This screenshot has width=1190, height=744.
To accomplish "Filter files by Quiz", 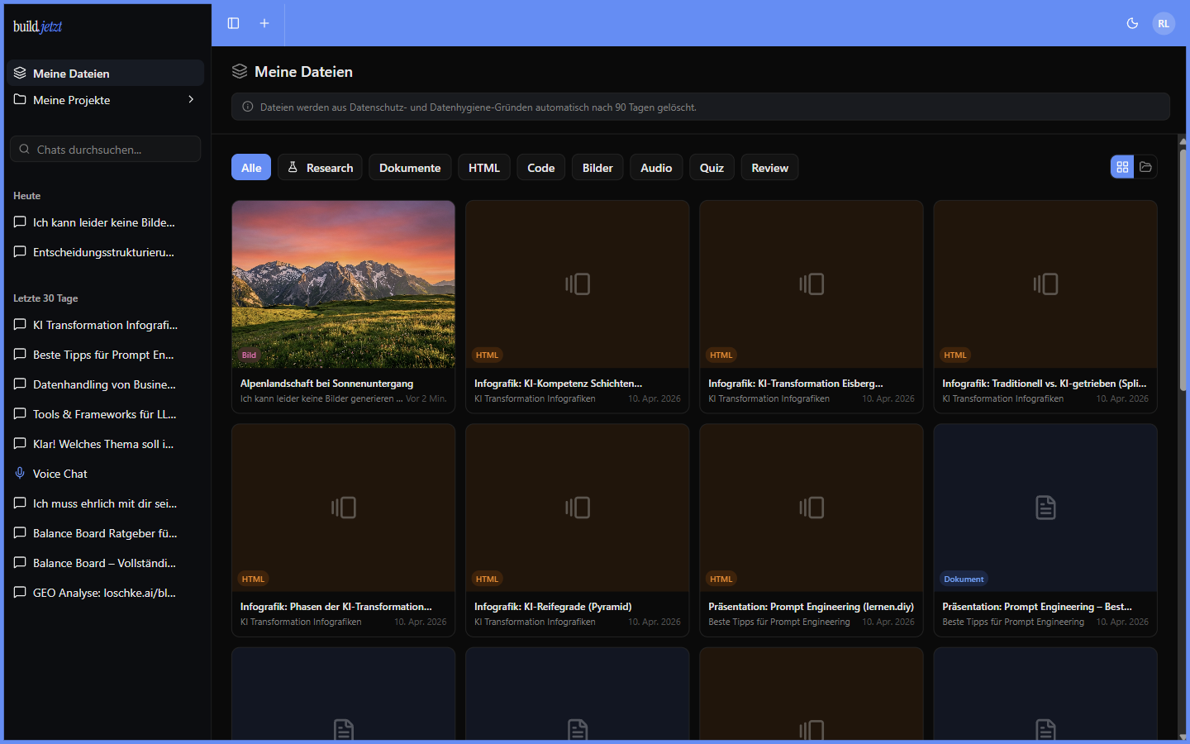I will [x=712, y=167].
